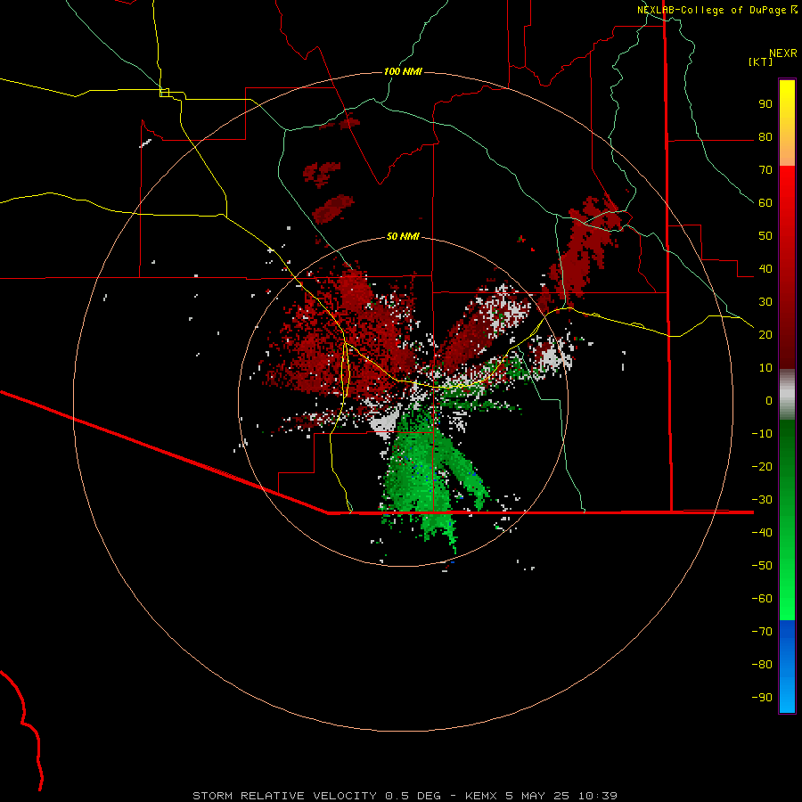Click the -10 value on the velocity scale
802x802 pixels.
pos(762,434)
